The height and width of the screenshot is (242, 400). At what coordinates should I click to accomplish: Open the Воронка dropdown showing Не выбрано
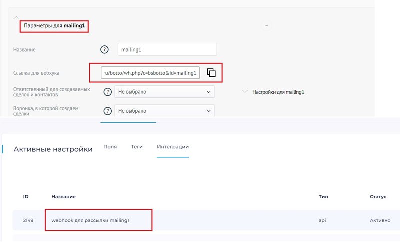[x=164, y=111]
